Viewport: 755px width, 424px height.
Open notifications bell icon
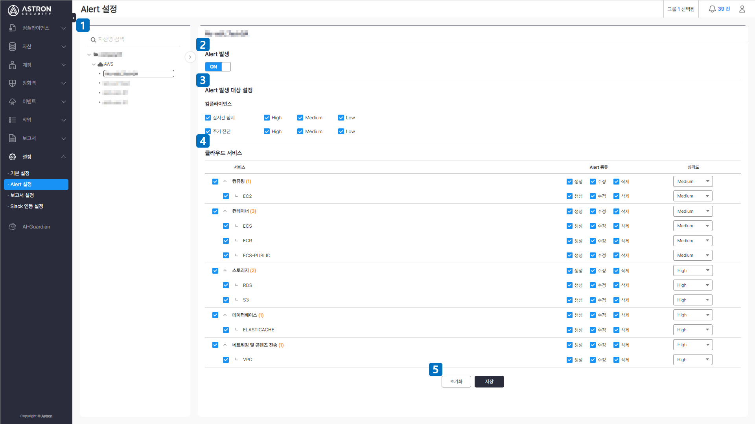tap(712, 9)
